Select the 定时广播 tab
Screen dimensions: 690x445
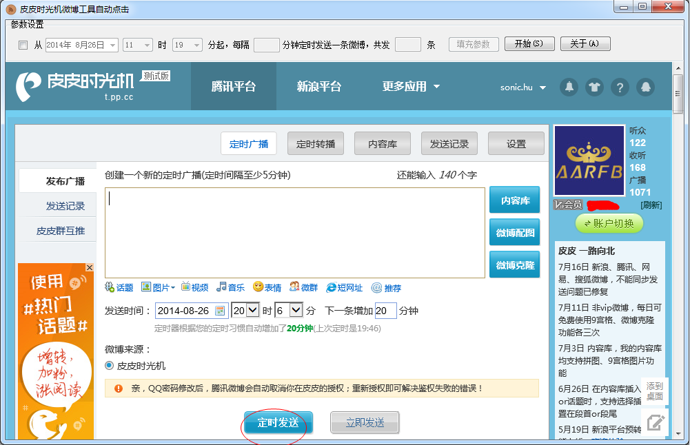(x=249, y=144)
